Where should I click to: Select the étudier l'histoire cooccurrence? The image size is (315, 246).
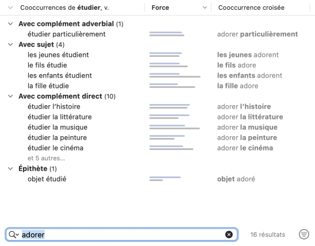[54, 107]
